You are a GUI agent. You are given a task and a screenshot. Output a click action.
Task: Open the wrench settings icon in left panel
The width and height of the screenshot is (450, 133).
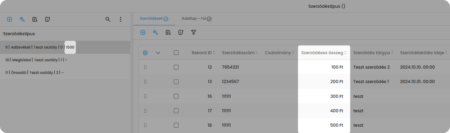pos(22,19)
